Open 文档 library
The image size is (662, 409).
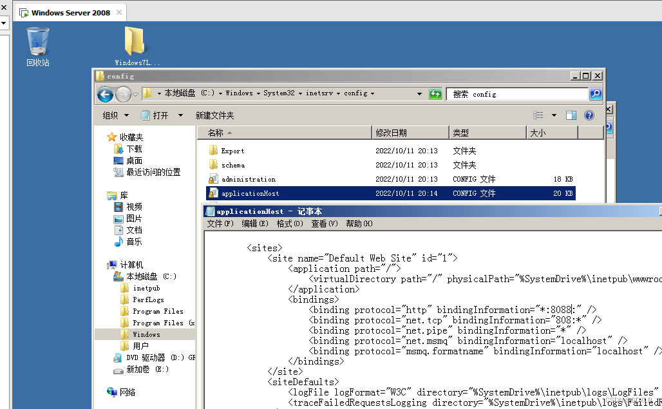tap(134, 230)
